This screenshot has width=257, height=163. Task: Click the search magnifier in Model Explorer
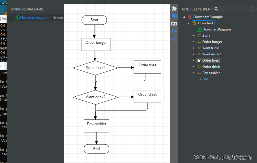[216, 9]
